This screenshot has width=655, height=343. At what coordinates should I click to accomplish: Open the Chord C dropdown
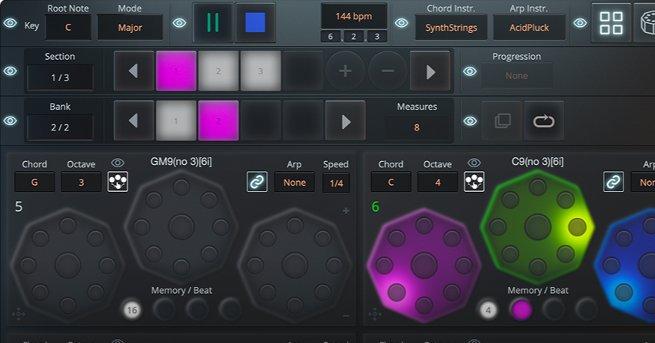(391, 182)
